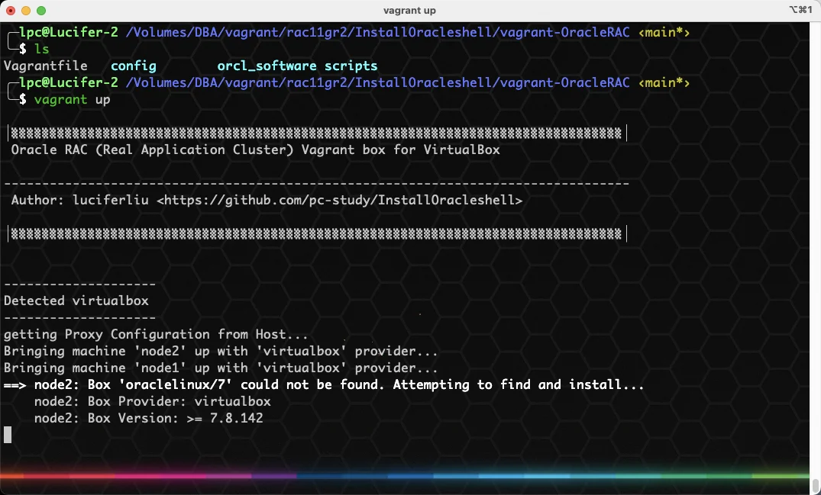This screenshot has width=821, height=495.
Task: Click the rainbow colored bar at bottom
Action: click(404, 476)
